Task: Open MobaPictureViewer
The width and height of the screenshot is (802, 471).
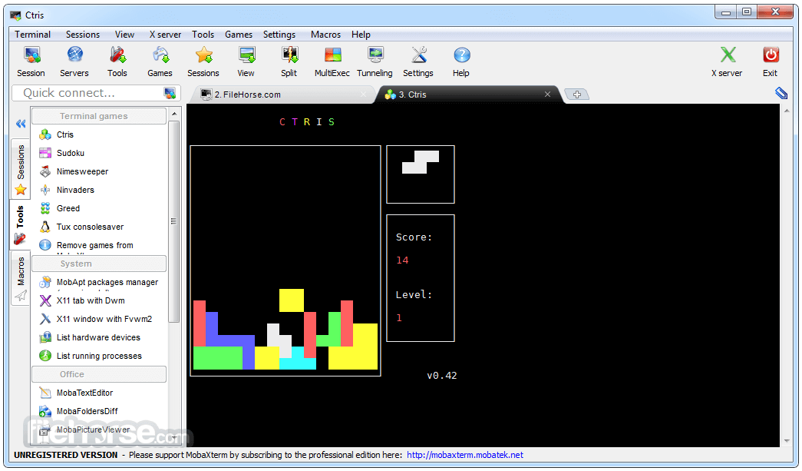Action: 93,430
